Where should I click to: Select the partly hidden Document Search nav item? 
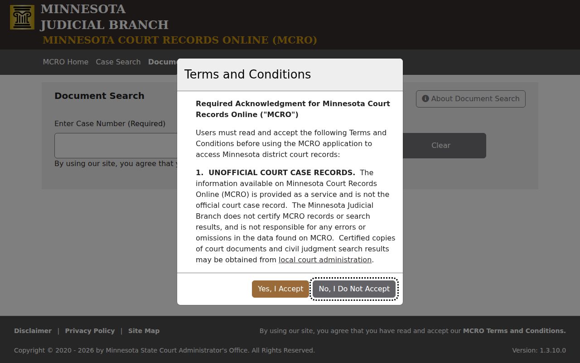pos(162,62)
